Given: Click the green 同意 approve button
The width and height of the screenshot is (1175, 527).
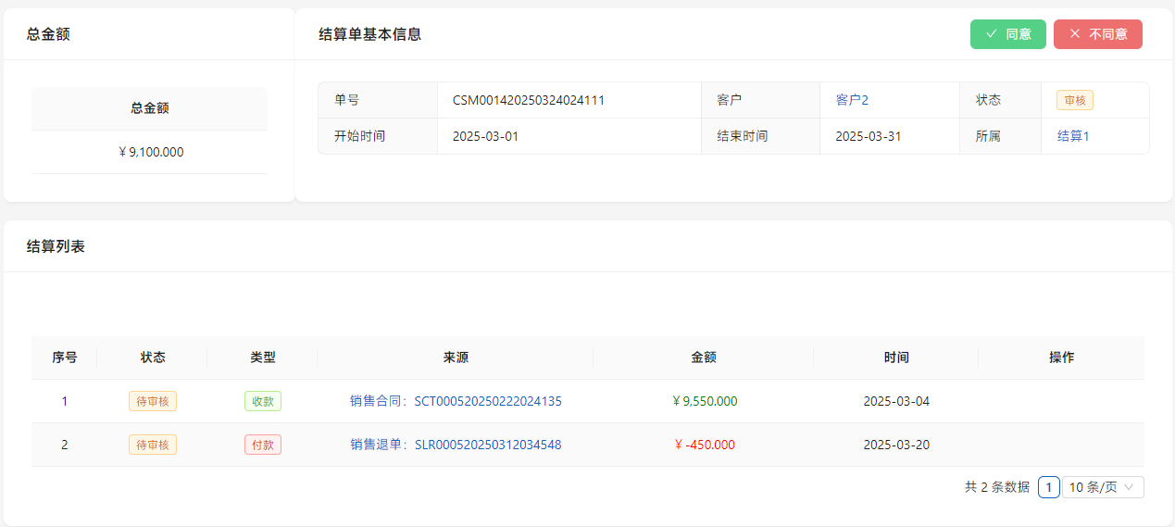Looking at the screenshot, I should coord(1007,34).
